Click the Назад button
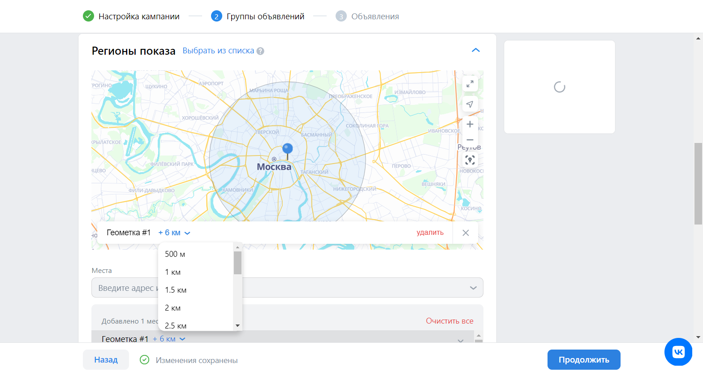Screen dimensions: 703x376 (x=106, y=360)
